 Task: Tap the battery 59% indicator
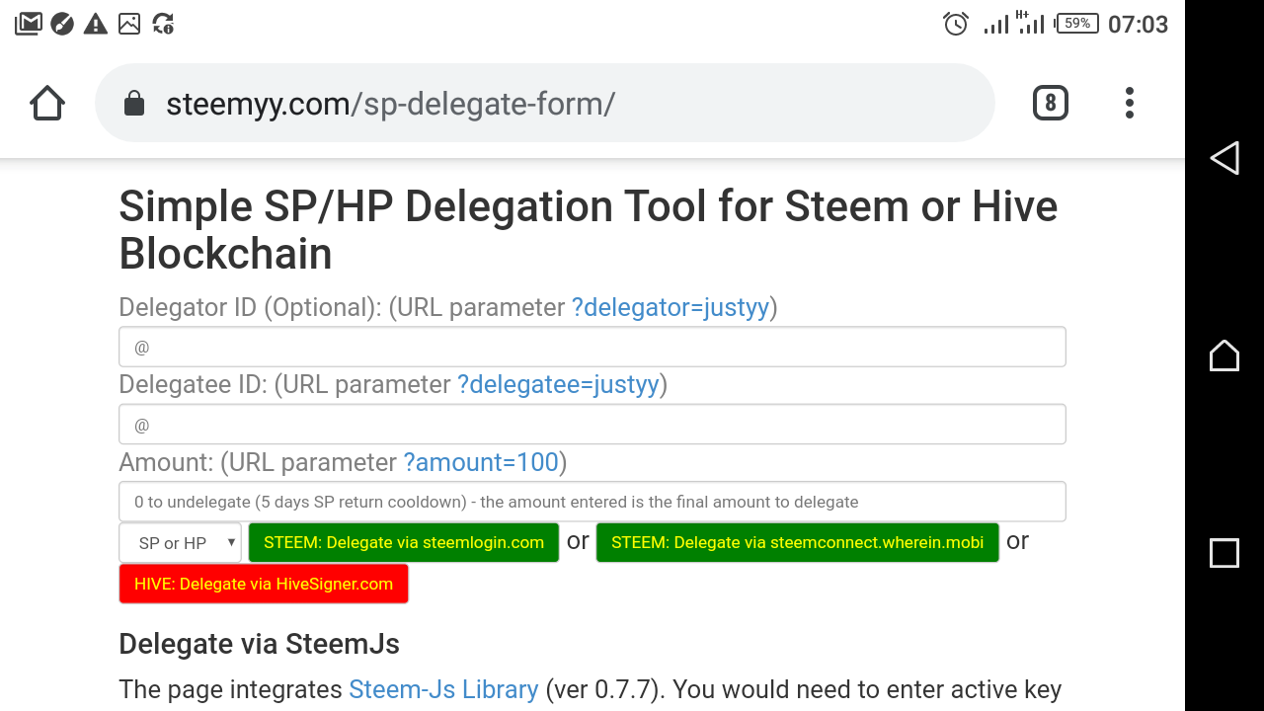pyautogui.click(x=1077, y=23)
